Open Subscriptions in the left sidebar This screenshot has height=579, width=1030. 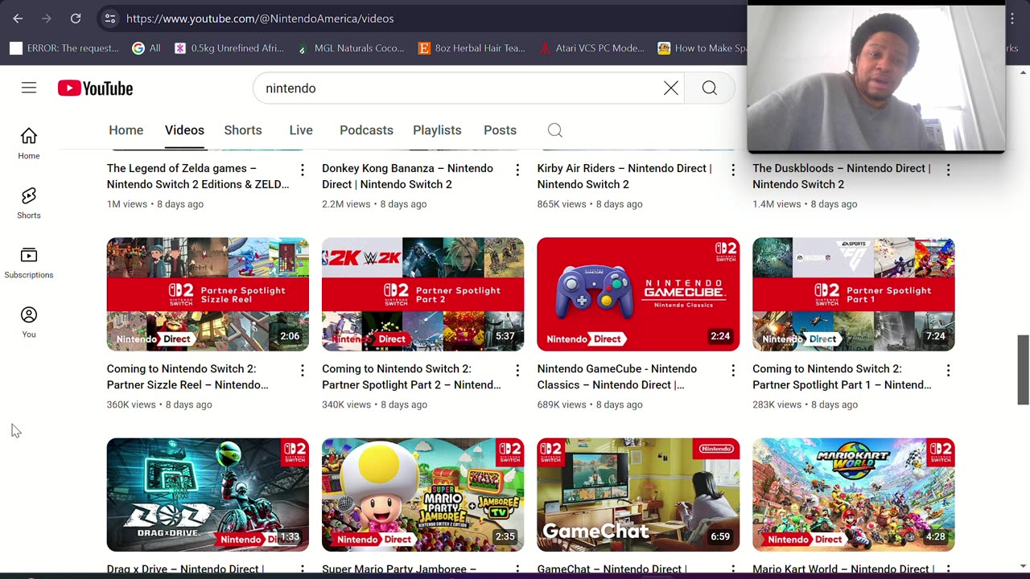[x=29, y=262]
